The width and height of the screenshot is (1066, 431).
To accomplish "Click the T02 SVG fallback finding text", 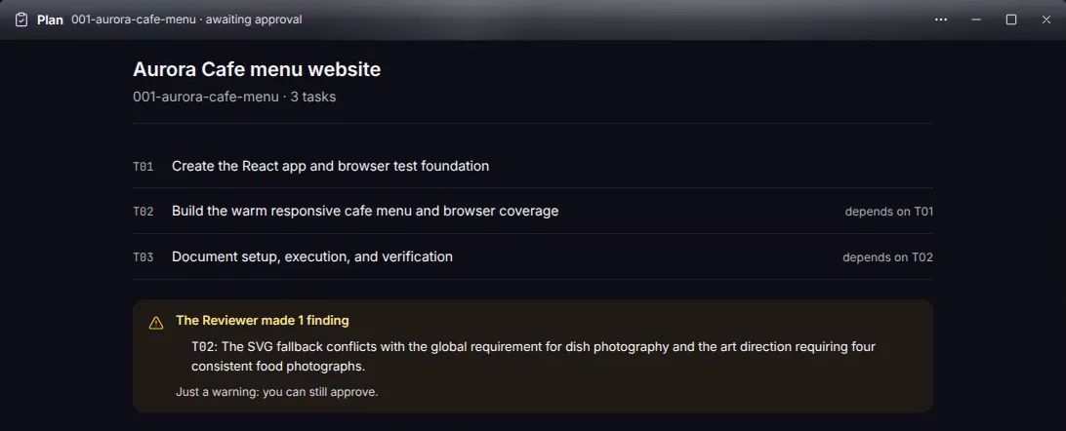I will pyautogui.click(x=534, y=356).
